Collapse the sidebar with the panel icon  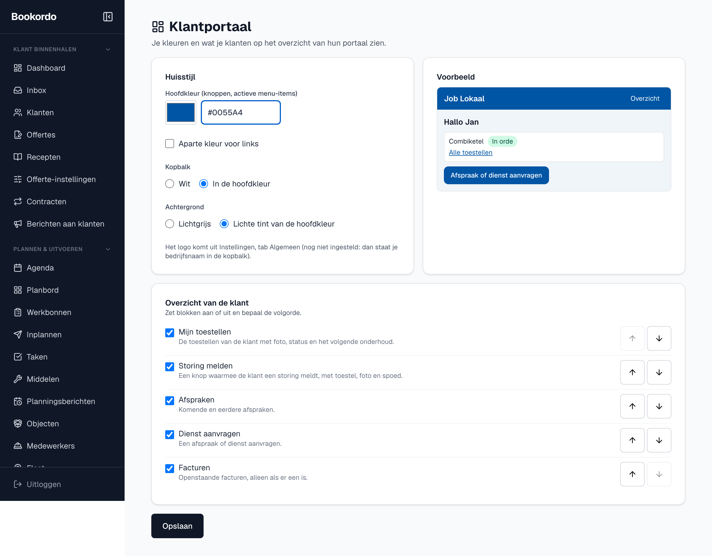point(108,17)
